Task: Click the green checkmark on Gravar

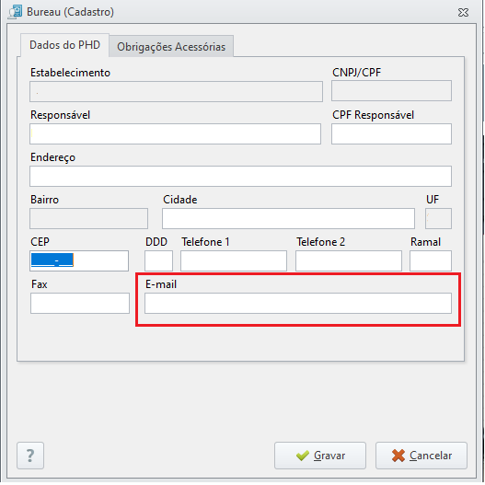Action: pyautogui.click(x=302, y=456)
